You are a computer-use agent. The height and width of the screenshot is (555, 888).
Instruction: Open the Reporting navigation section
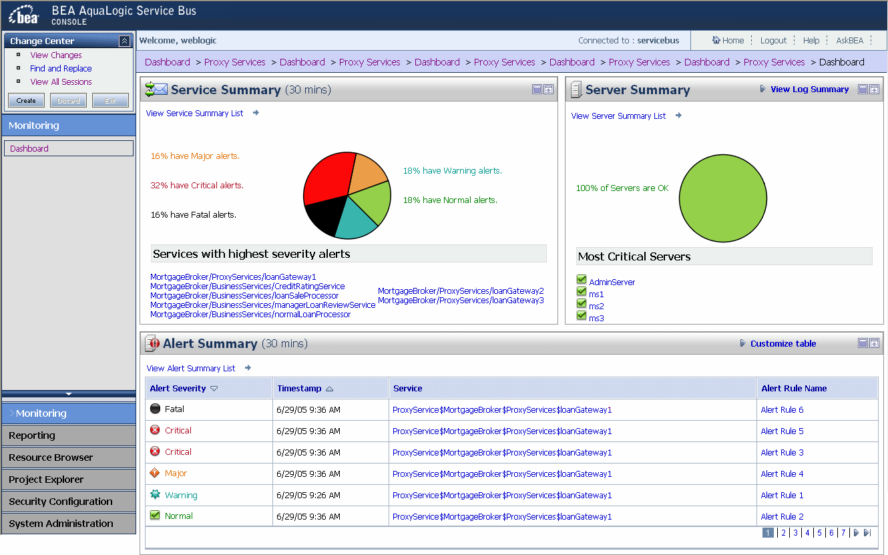tap(68, 435)
